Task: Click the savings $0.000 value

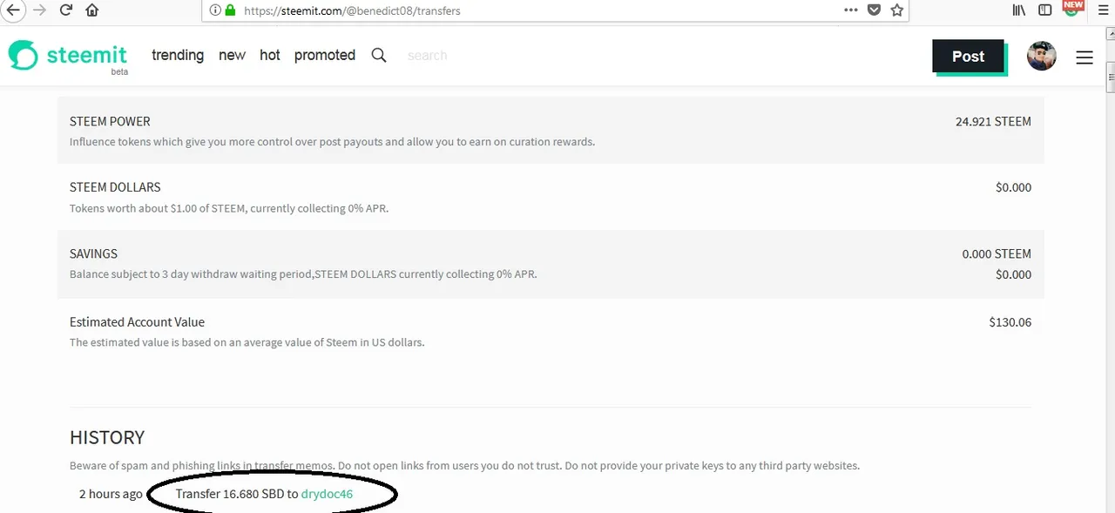Action: click(1013, 274)
